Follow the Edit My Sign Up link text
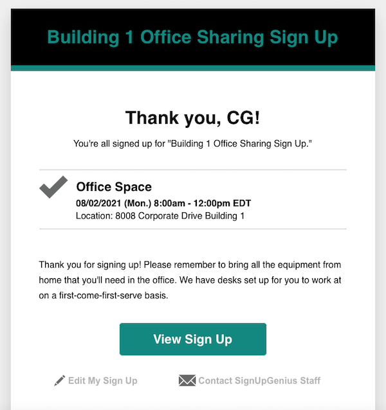This screenshot has width=386, height=410. pos(103,380)
